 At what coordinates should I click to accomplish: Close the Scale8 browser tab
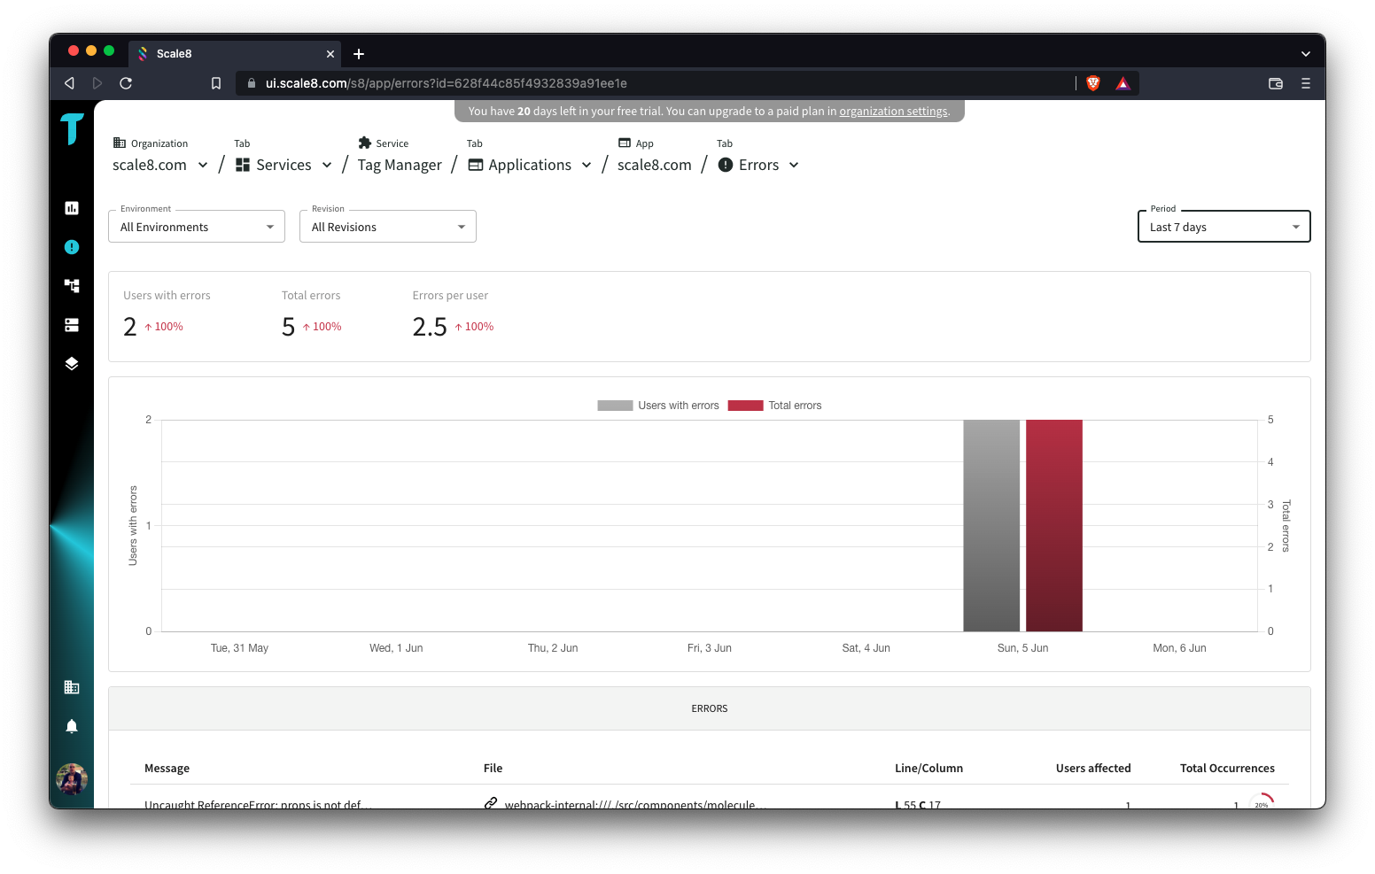[x=330, y=54]
